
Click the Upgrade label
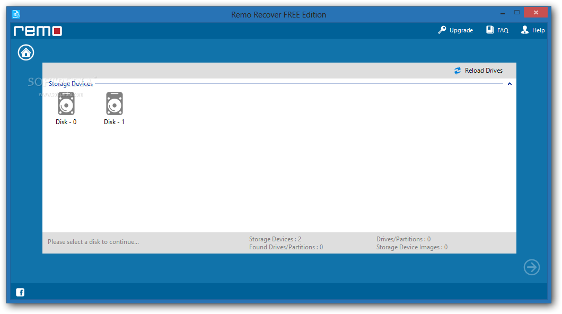[461, 30]
